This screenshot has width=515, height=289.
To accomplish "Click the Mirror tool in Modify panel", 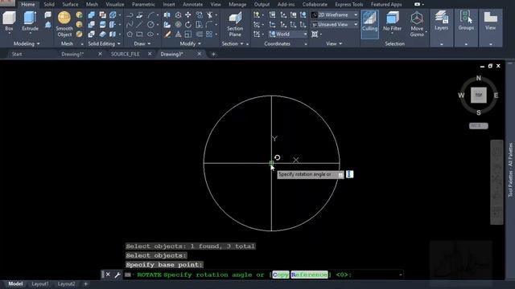I will click(167, 14).
